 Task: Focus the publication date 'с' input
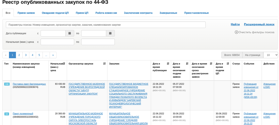pyautogui.click(x=53, y=33)
